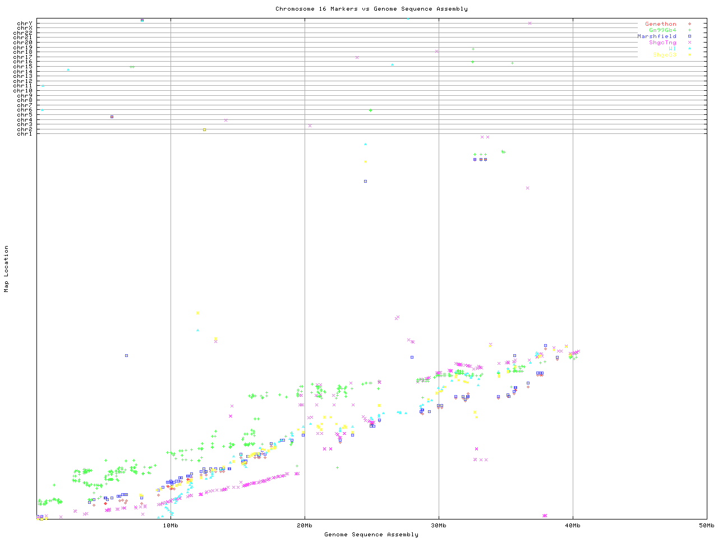This screenshot has width=718, height=538.
Task: Select the blue square marker on chr5 row
Action: [x=112, y=117]
